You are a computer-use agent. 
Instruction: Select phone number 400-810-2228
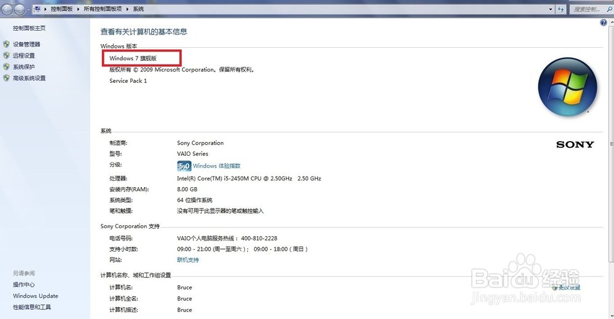click(259, 239)
